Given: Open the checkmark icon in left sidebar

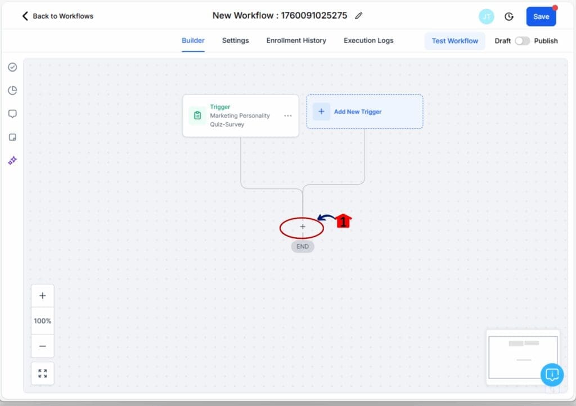Looking at the screenshot, I should 12,67.
